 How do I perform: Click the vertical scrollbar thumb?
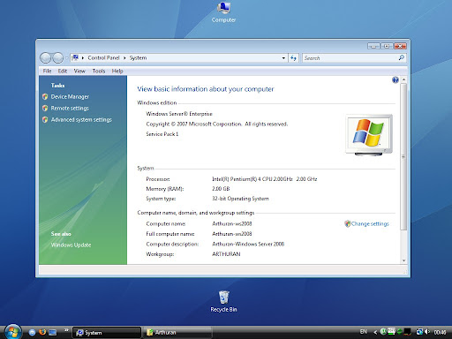tap(403, 156)
